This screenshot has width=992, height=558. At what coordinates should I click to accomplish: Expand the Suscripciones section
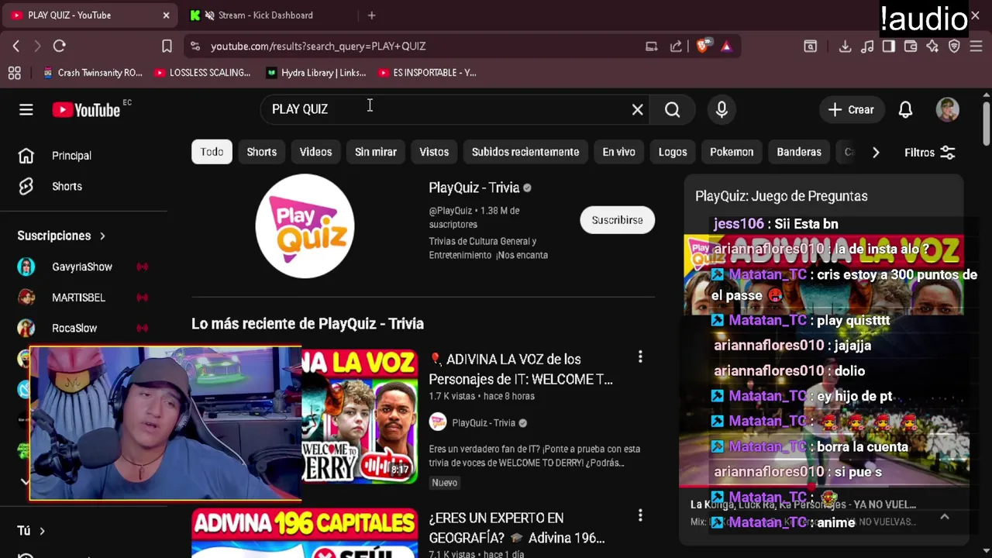61,236
